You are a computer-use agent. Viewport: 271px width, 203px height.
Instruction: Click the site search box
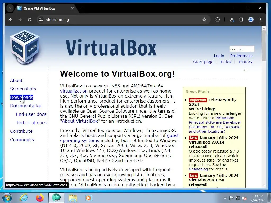[x=242, y=49]
